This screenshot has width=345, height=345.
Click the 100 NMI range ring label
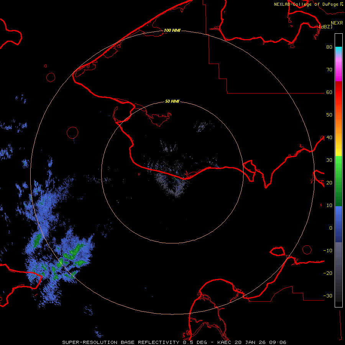(x=172, y=30)
